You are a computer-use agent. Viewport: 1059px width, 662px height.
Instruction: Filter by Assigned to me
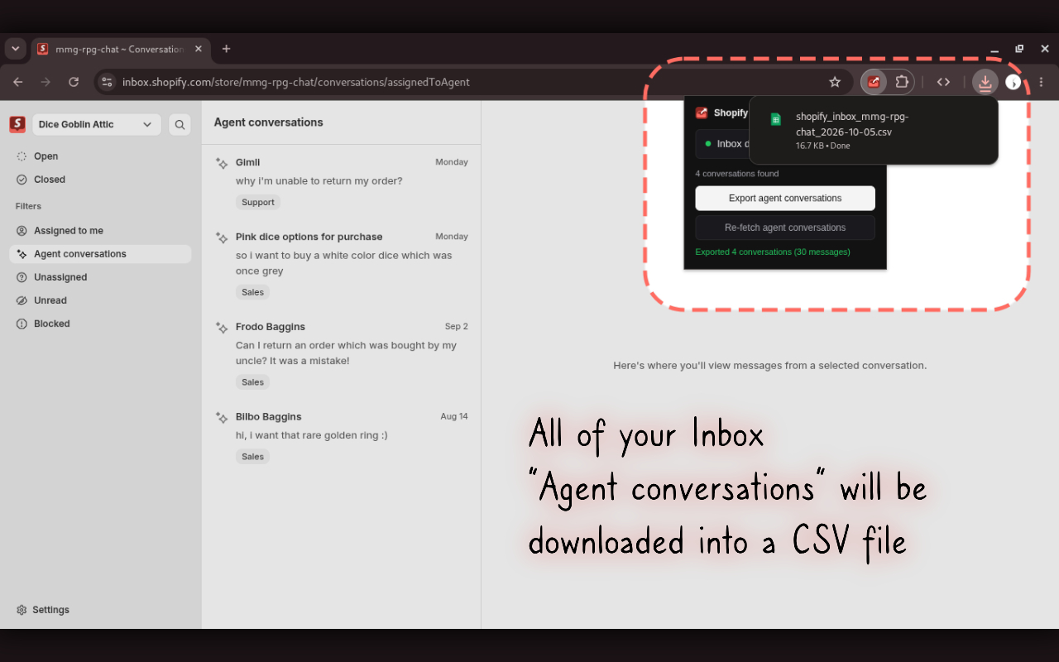pyautogui.click(x=100, y=231)
